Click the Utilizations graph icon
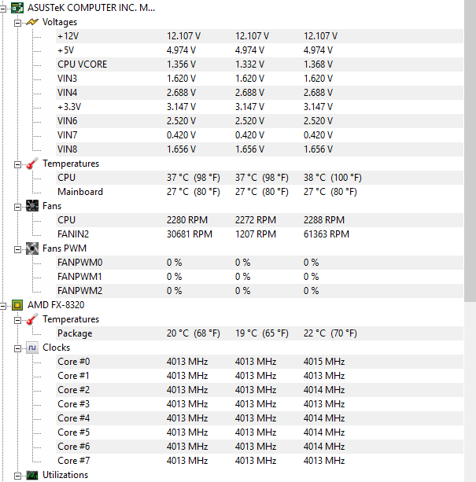The image size is (476, 482). click(32, 475)
